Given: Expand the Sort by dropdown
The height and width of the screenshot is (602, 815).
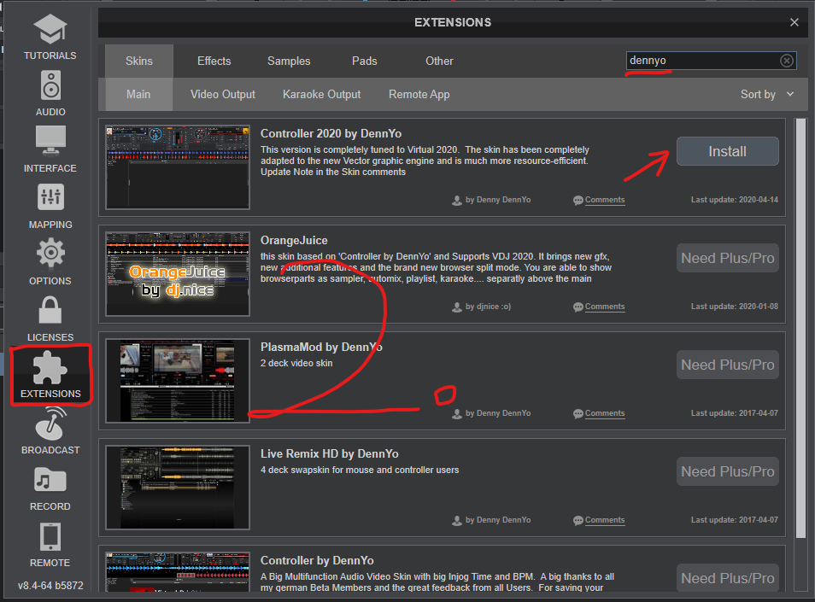Looking at the screenshot, I should pyautogui.click(x=767, y=94).
